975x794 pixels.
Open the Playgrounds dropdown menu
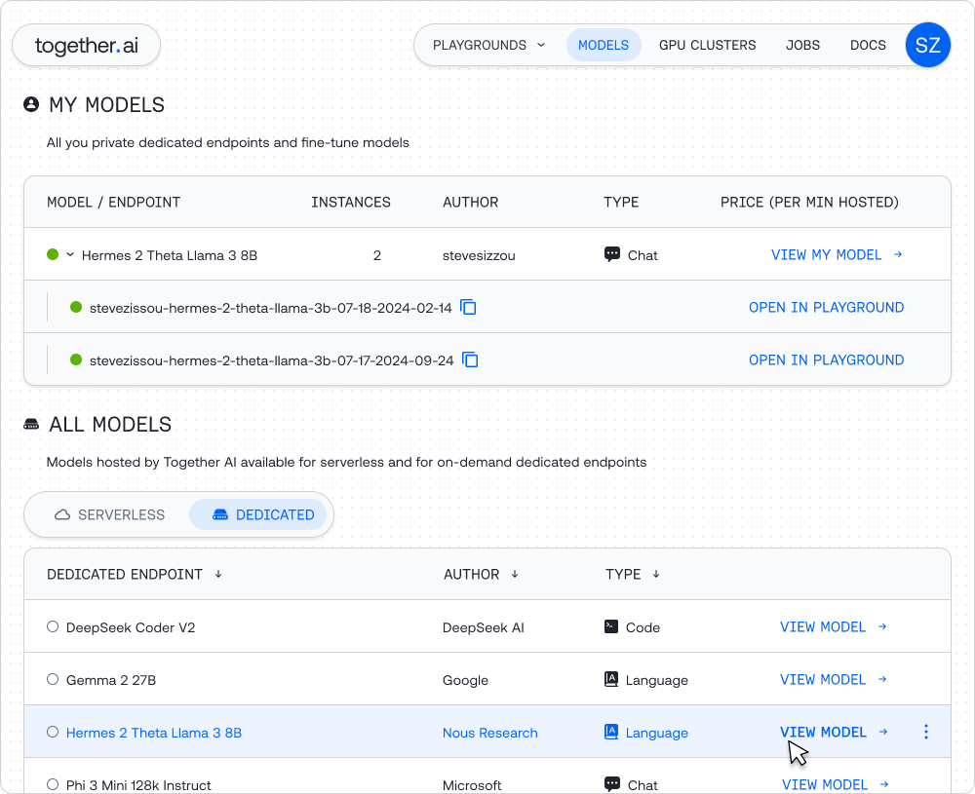coord(488,45)
